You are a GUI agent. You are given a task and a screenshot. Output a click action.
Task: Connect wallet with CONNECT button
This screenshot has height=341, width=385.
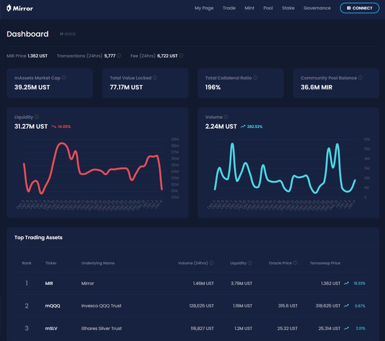[x=359, y=8]
